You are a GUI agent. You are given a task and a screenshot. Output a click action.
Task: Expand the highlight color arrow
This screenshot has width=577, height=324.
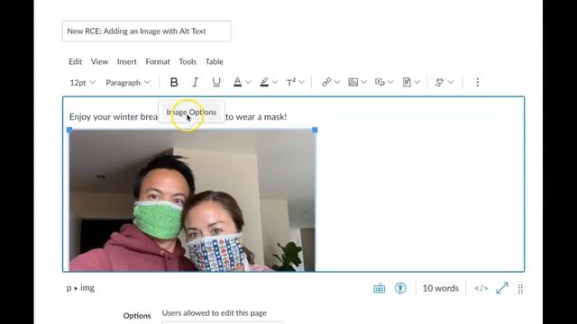275,82
